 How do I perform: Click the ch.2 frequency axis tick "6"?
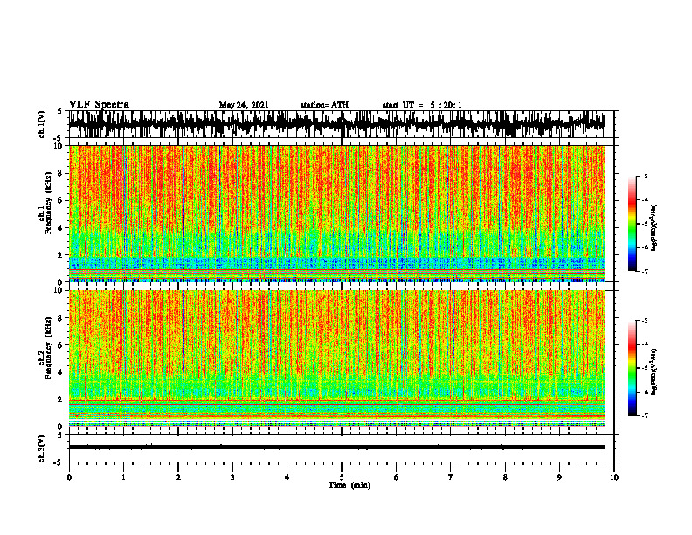(60, 345)
